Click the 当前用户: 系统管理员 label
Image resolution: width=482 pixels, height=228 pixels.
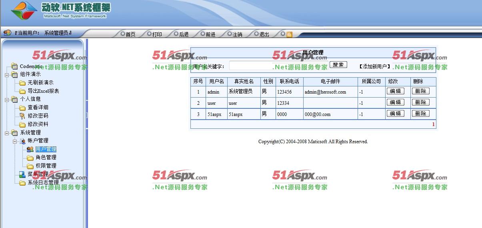[x=43, y=33]
